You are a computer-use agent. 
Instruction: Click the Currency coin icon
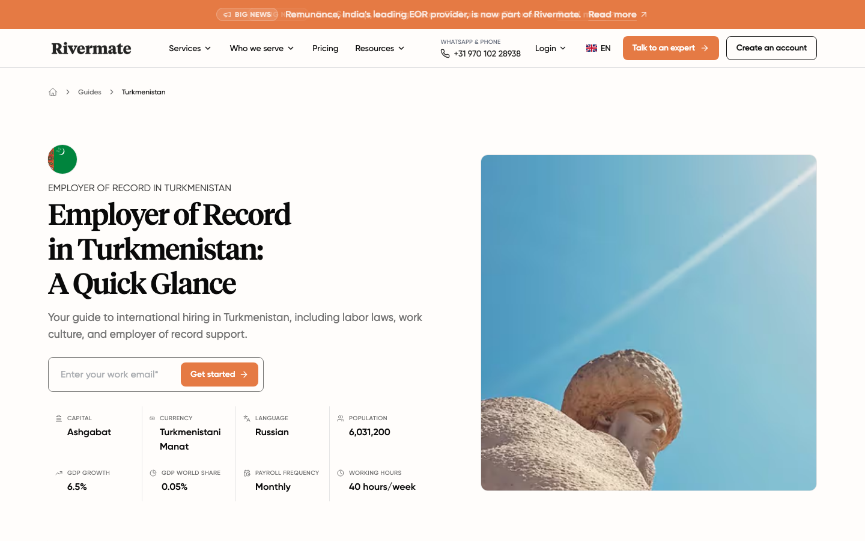pyautogui.click(x=153, y=418)
